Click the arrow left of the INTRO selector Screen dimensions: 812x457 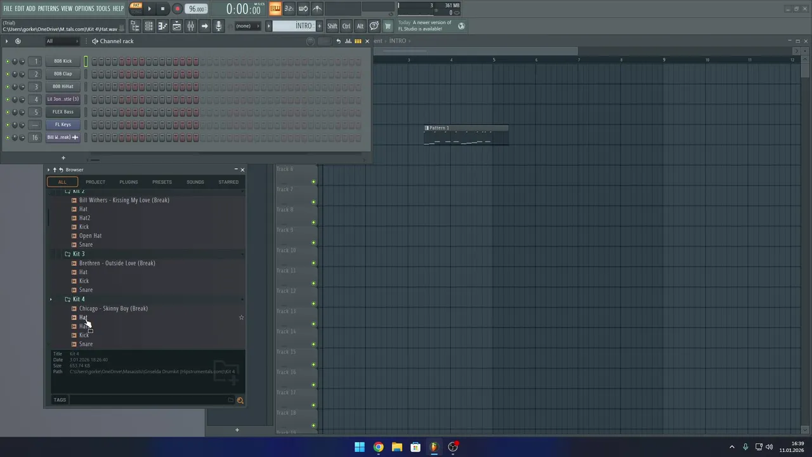pyautogui.click(x=268, y=26)
